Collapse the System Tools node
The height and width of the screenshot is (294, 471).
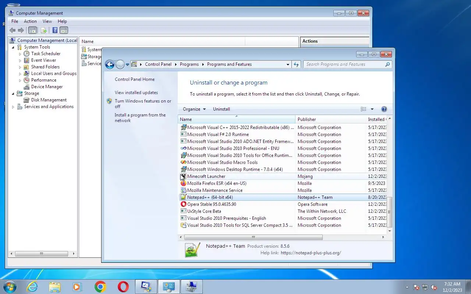[x=13, y=47]
